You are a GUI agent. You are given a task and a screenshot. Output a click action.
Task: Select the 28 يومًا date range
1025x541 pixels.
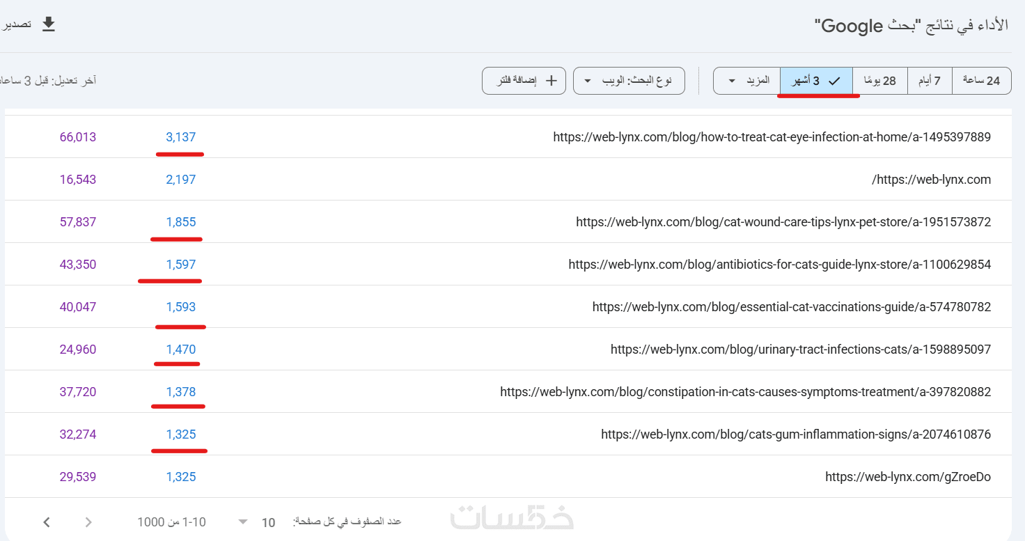(880, 81)
